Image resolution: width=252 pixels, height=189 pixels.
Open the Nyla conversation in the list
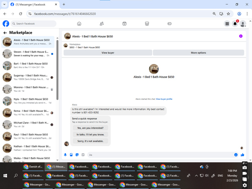coord(28,101)
